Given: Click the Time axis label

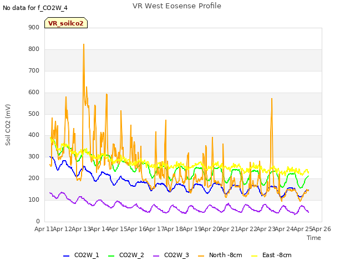Looking at the screenshot, I should click(314, 238).
